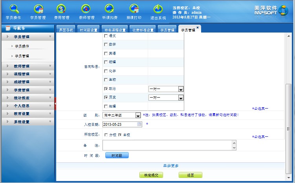Viewport: 295px width, 183px height.
Task: Click the 确定提交 button
Action: (151, 175)
